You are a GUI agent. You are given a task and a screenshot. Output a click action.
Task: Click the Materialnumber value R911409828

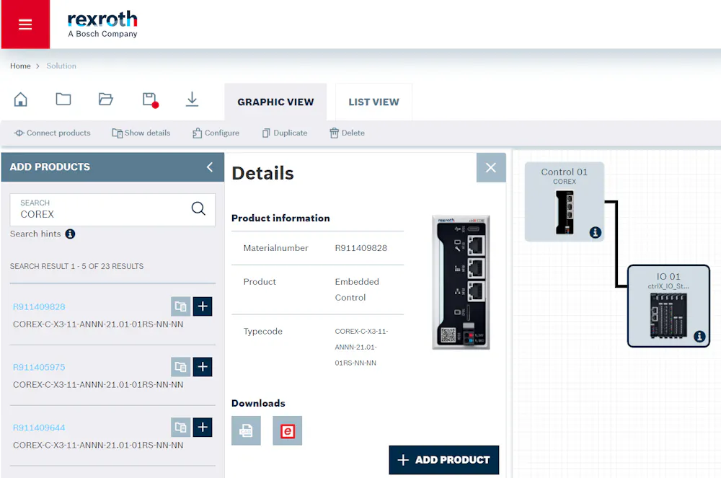tap(361, 248)
